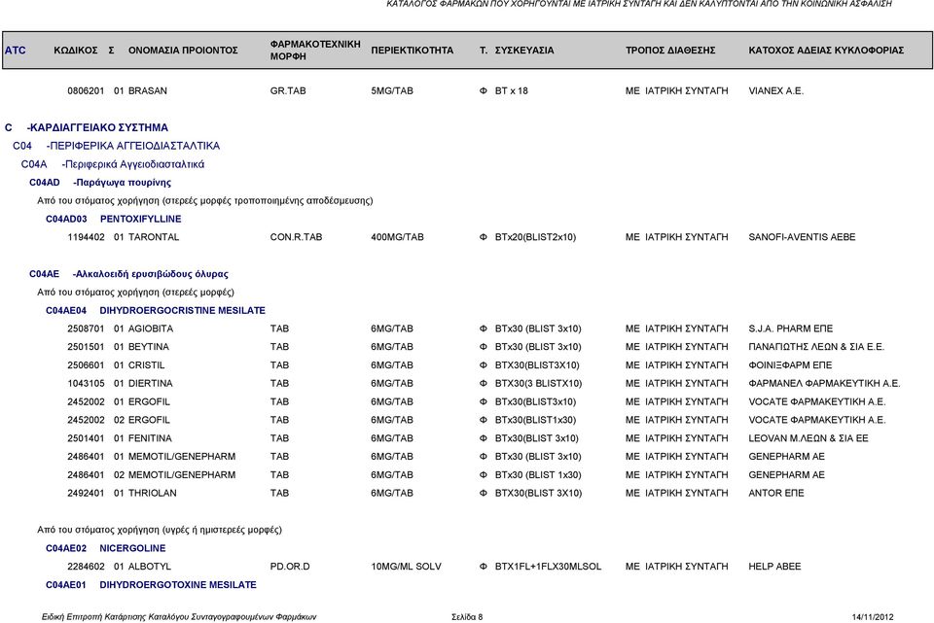
Task: Click the ΠΕΡΙΕΚΤΙΚΟΤΗΤΑ column header
Action: [413, 50]
